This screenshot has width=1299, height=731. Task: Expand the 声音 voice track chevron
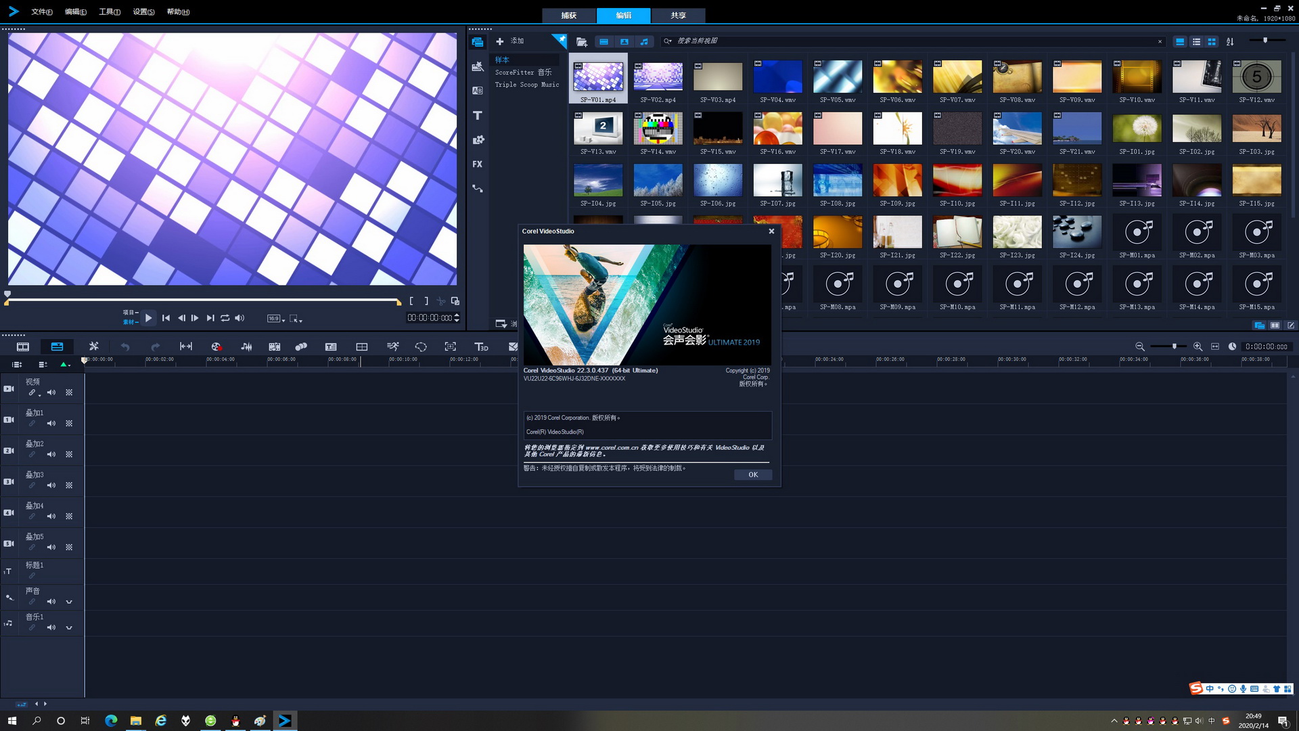click(x=69, y=602)
